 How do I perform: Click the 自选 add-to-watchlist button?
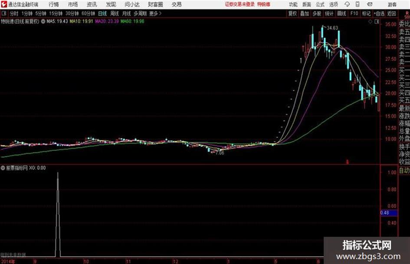[379, 13]
